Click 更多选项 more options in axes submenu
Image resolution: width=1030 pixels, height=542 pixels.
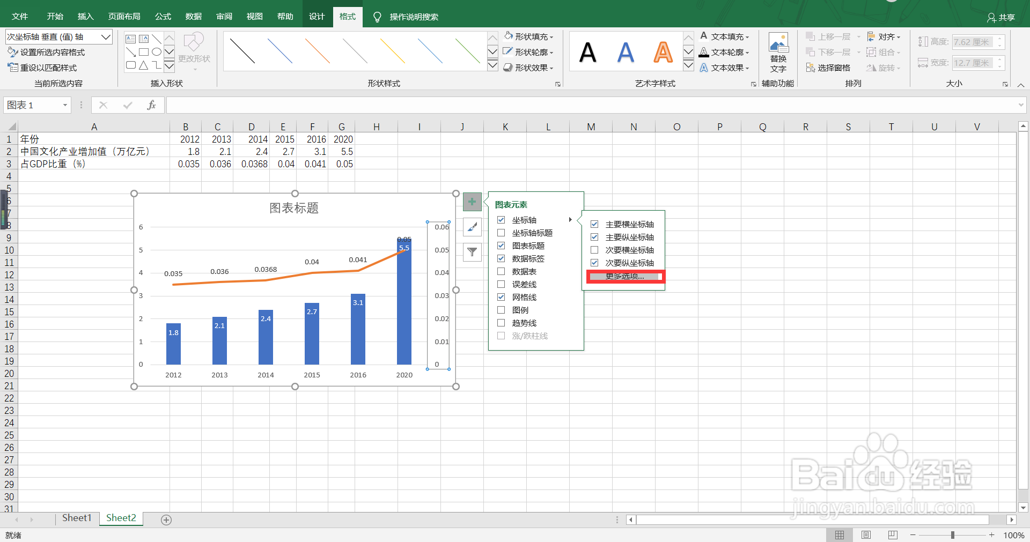coord(625,276)
